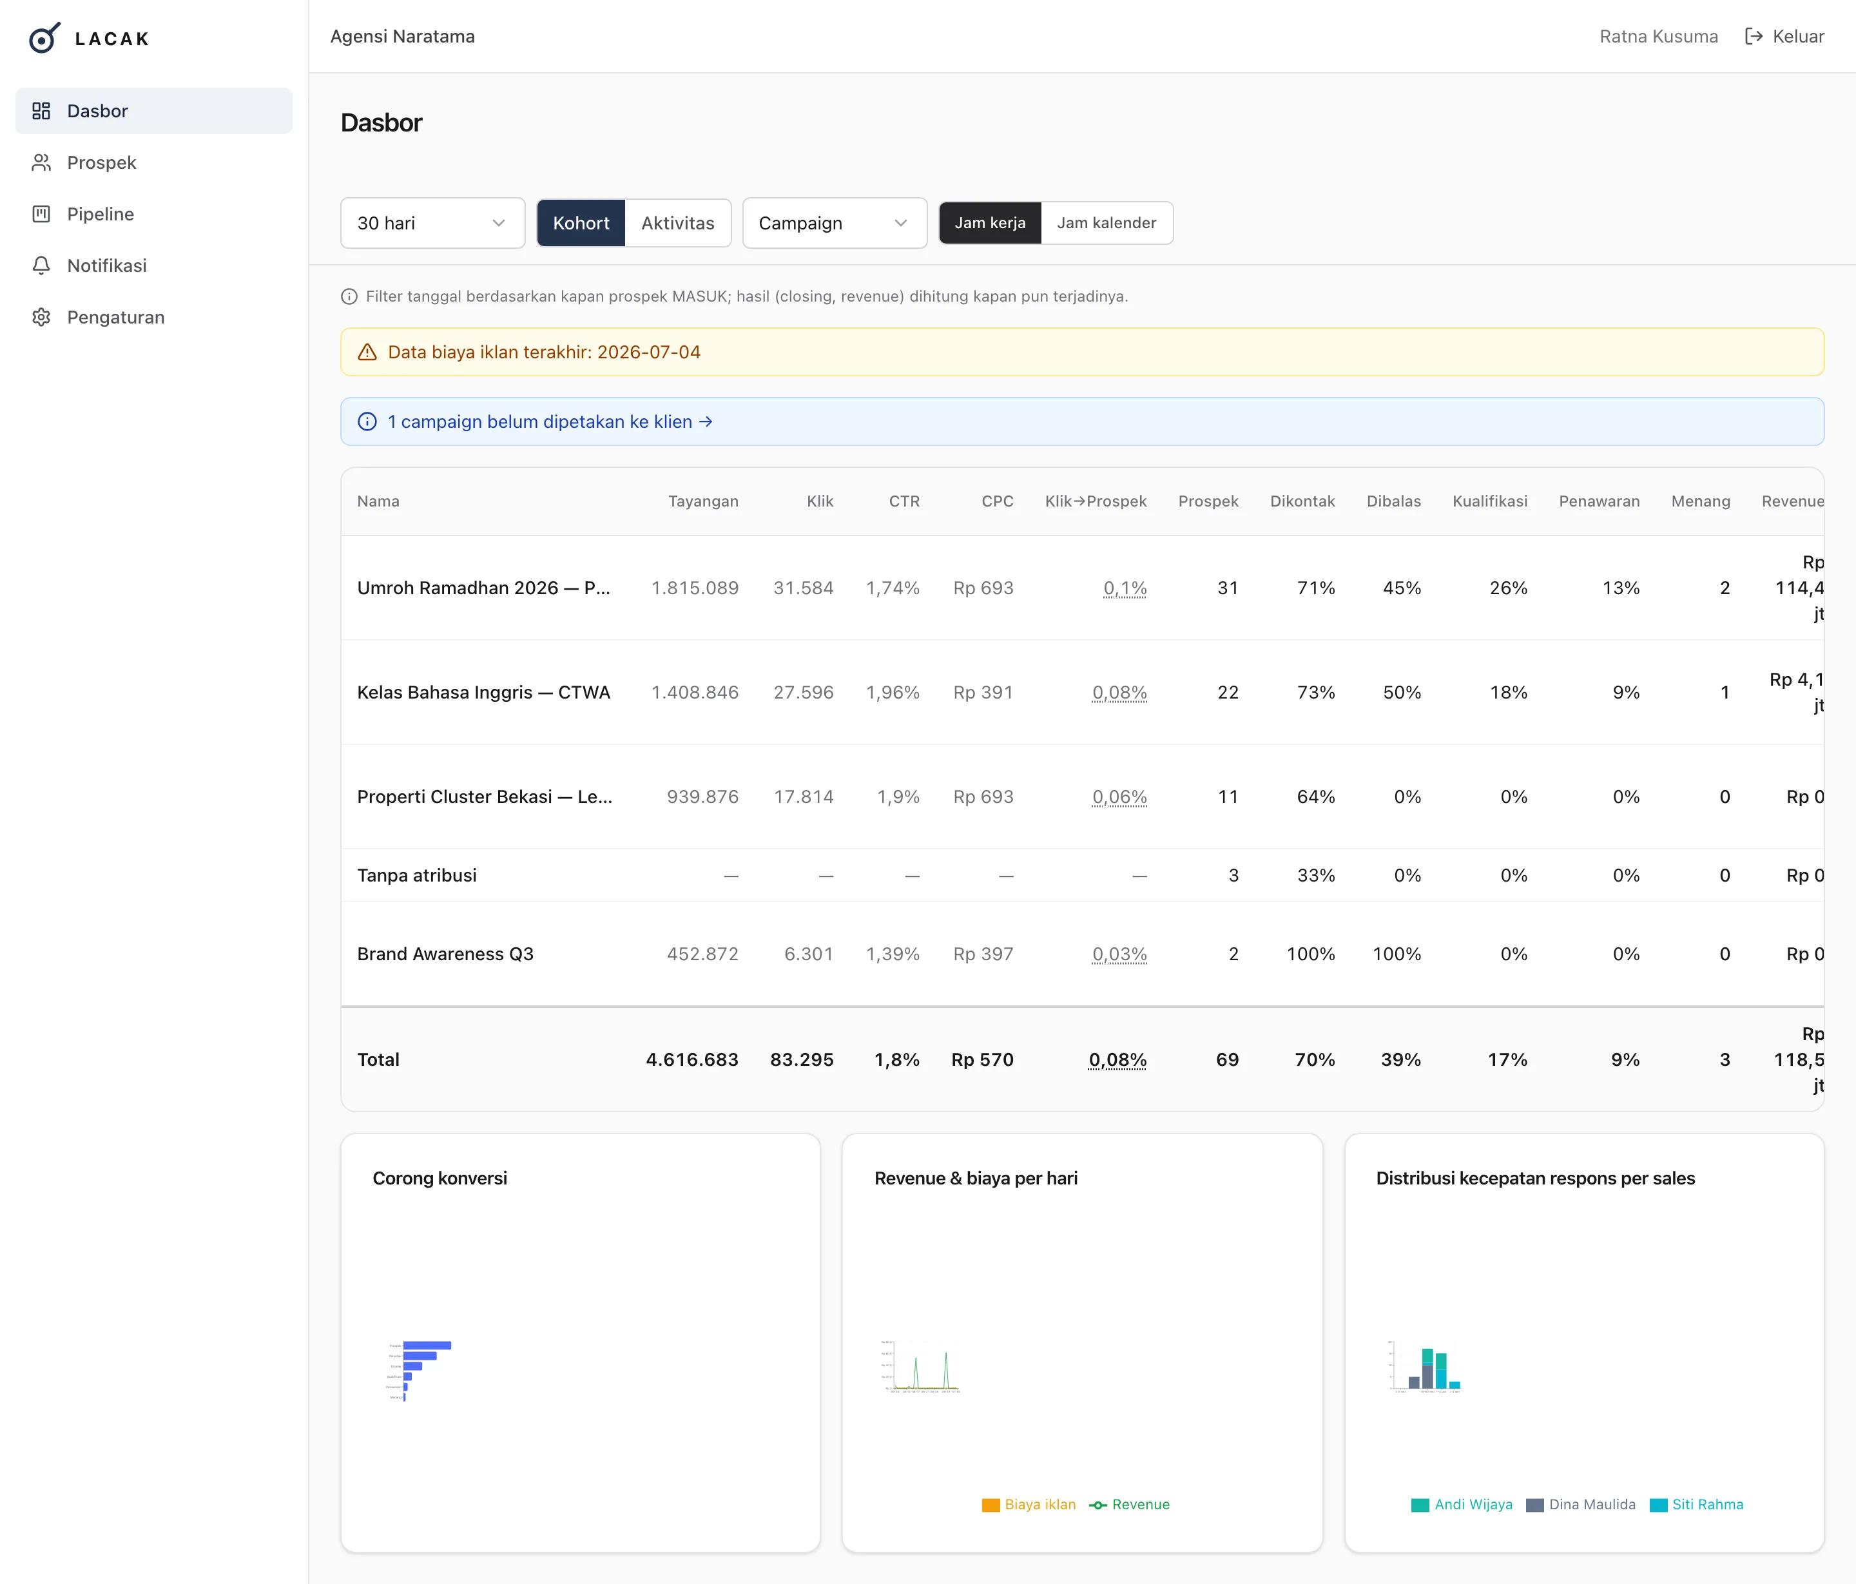Click the Dibalas column header
Image resolution: width=1856 pixels, height=1584 pixels.
1393,502
